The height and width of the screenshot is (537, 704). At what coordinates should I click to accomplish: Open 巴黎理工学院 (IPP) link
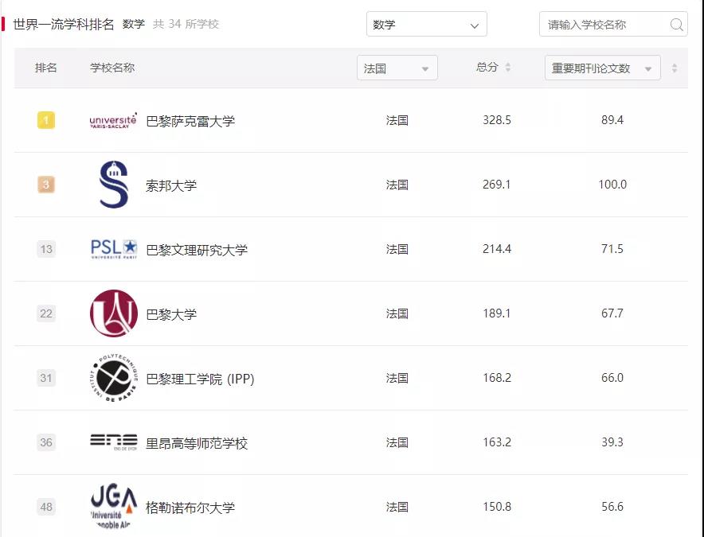[x=200, y=379]
